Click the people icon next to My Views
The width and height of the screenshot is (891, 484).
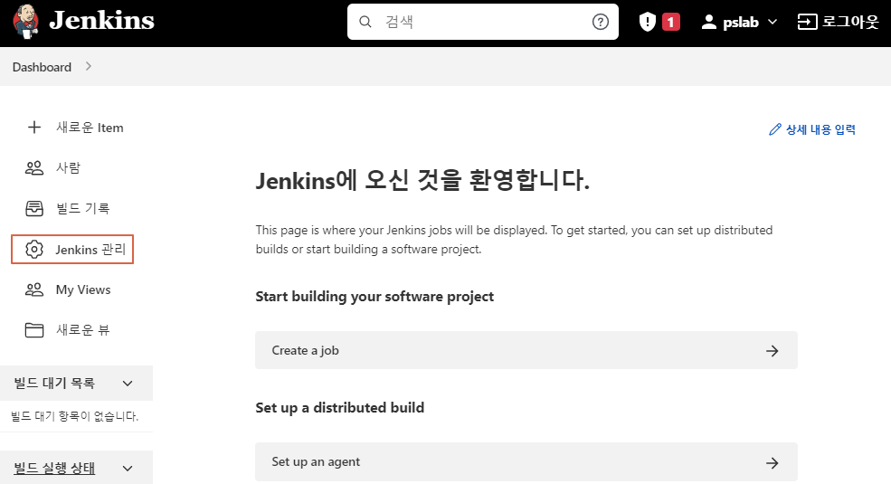[34, 289]
